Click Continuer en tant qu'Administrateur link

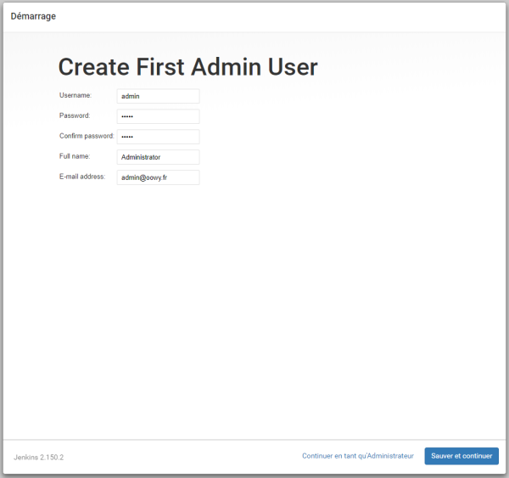click(x=357, y=456)
